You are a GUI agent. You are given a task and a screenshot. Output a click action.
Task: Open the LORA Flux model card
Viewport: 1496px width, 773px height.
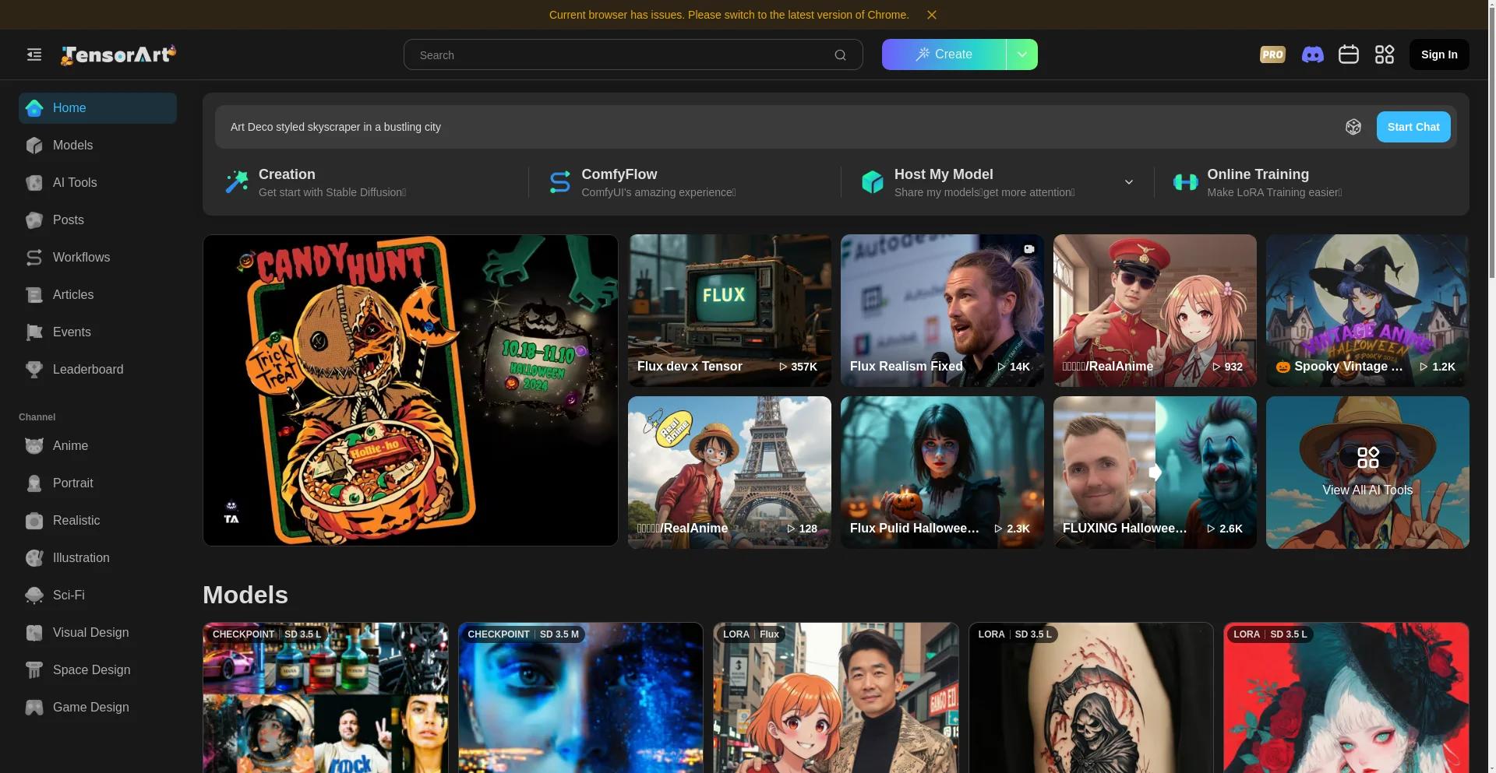tap(836, 697)
